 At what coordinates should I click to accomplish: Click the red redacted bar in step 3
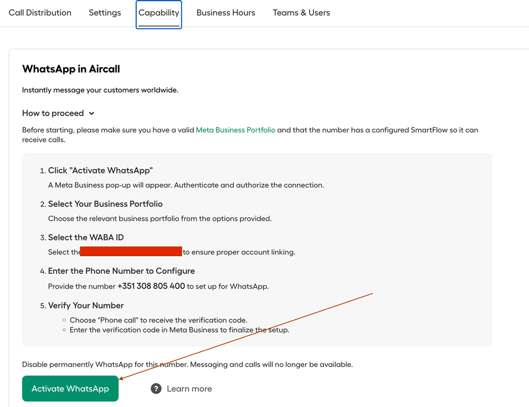(x=131, y=252)
